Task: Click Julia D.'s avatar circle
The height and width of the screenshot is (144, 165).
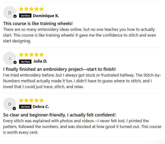Action: (10, 58)
